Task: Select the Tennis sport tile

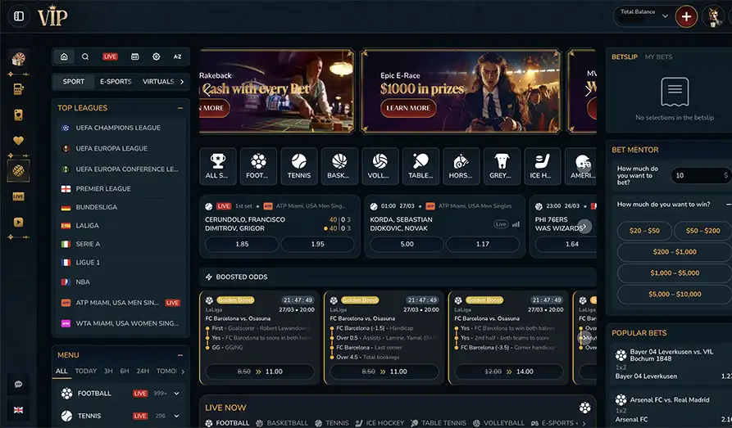Action: click(298, 166)
